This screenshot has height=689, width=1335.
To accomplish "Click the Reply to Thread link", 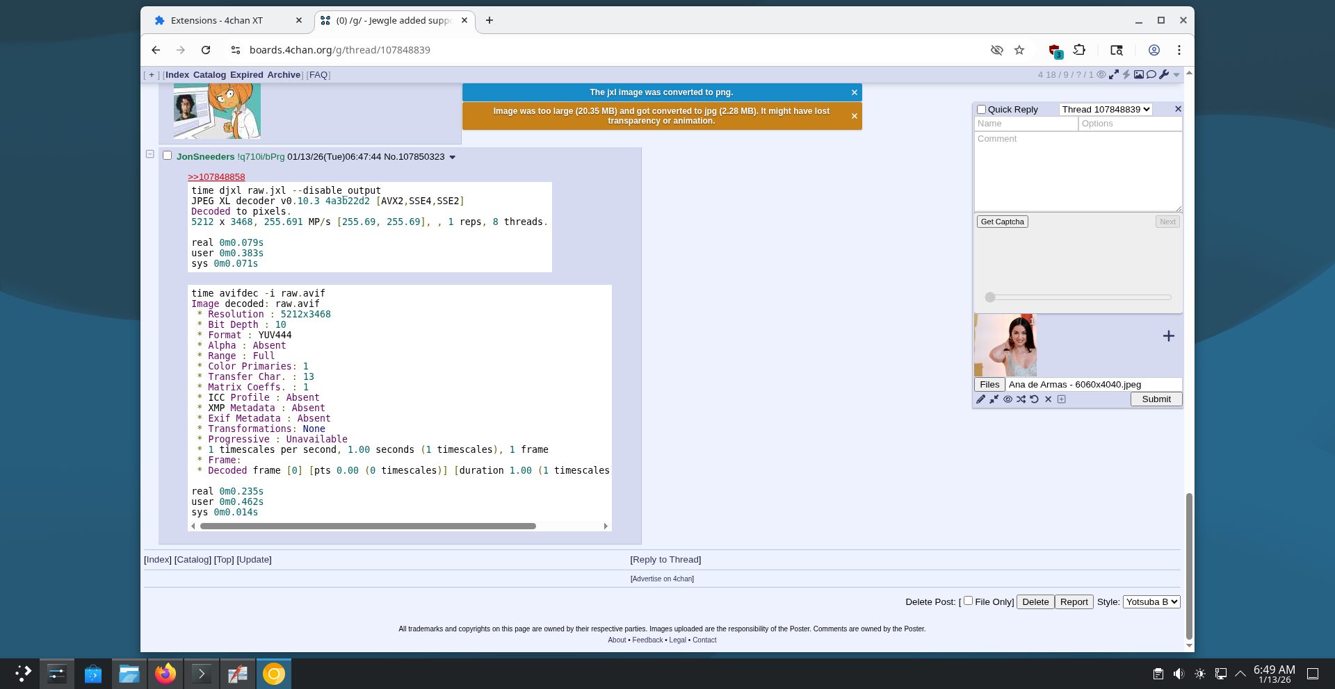I will tap(665, 560).
